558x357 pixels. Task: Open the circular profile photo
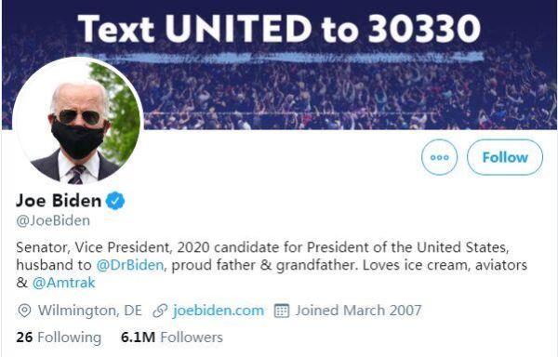coord(77,123)
